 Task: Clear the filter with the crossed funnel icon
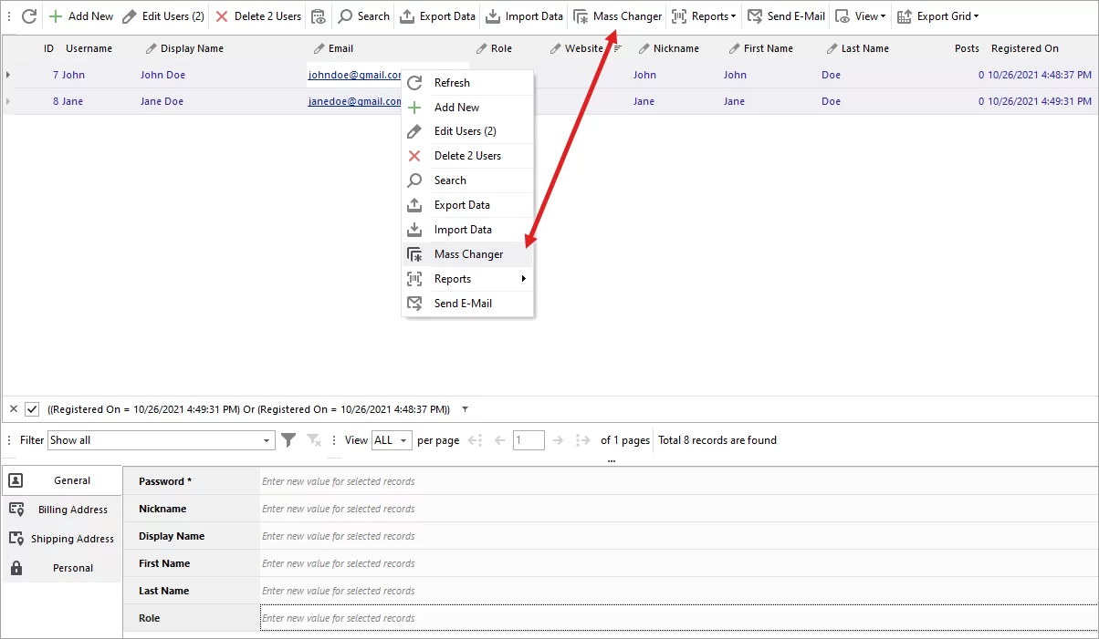pos(313,439)
